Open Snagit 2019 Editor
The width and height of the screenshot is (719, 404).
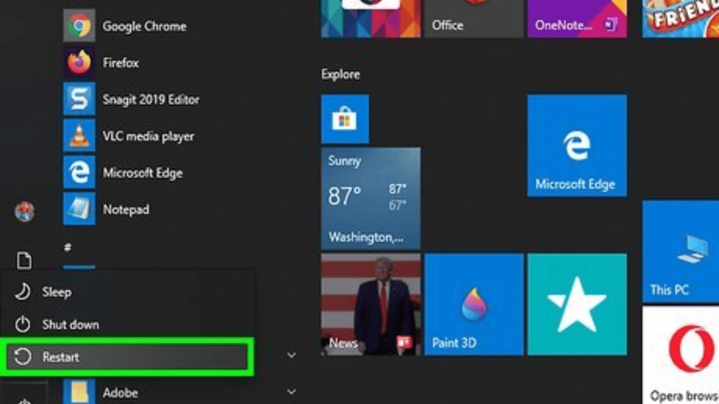click(x=131, y=99)
